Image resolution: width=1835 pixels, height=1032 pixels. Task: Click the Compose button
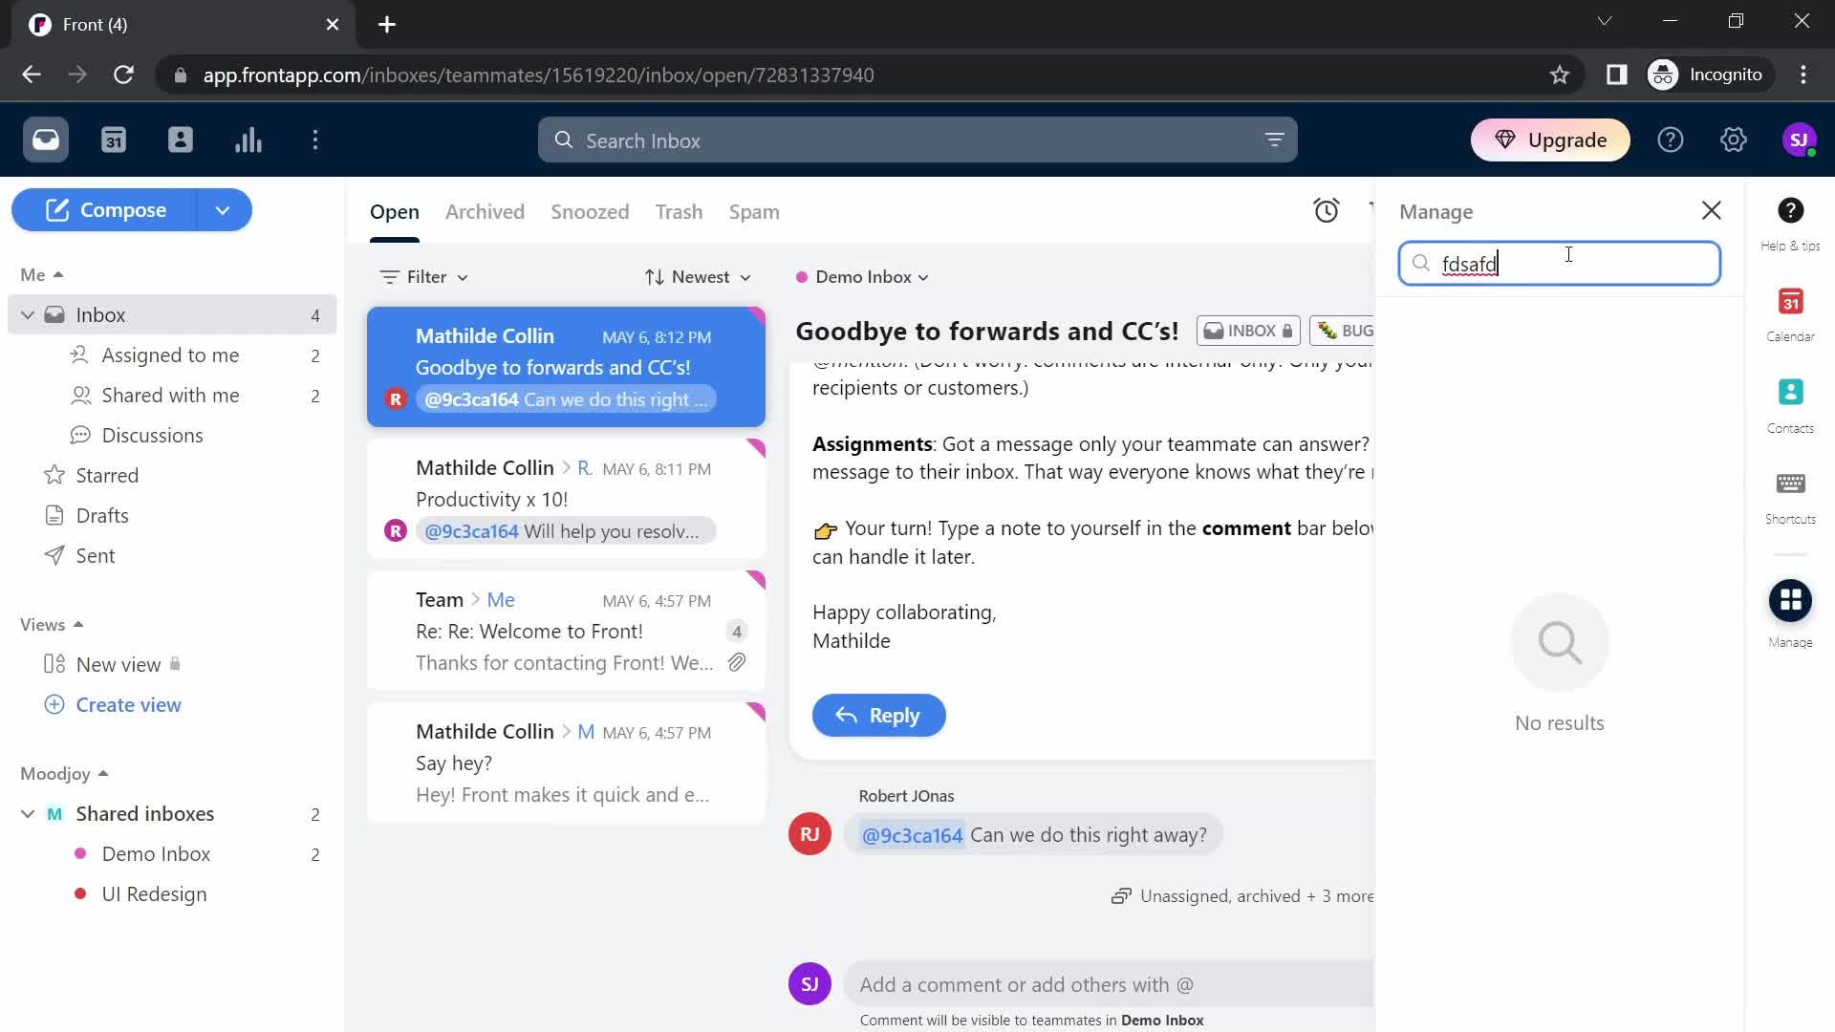pyautogui.click(x=121, y=208)
